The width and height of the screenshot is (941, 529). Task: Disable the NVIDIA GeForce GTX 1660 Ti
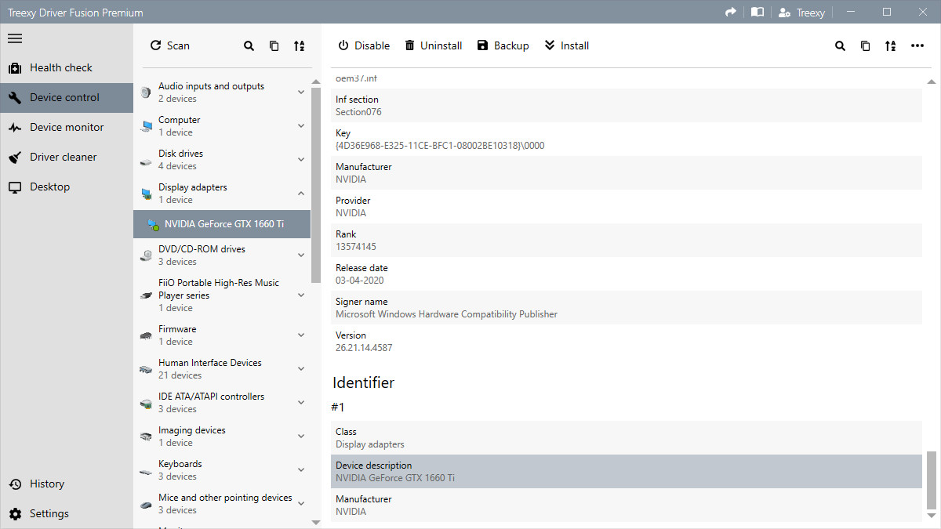(363, 45)
